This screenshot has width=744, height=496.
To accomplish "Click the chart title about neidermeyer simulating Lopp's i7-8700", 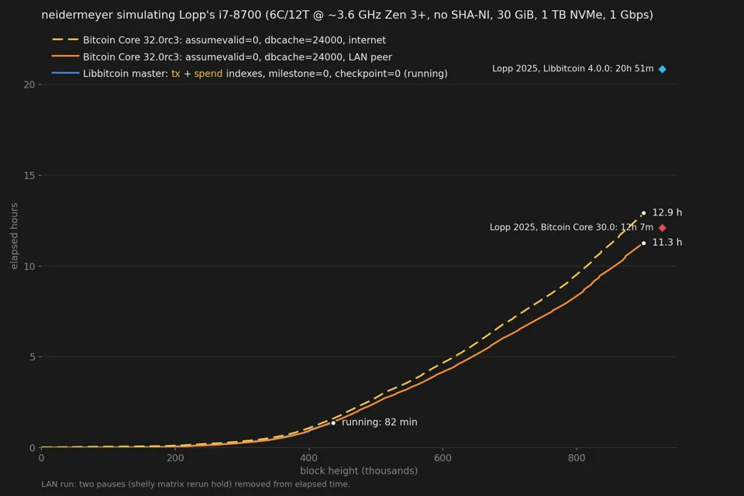I will pos(347,15).
